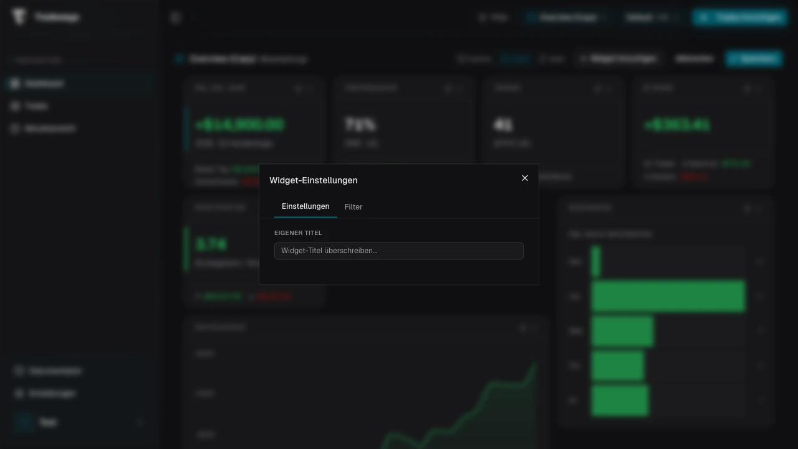Expand the Overview (Copy) dropdown in the top bar
Viewport: 798px width, 449px height.
(567, 18)
